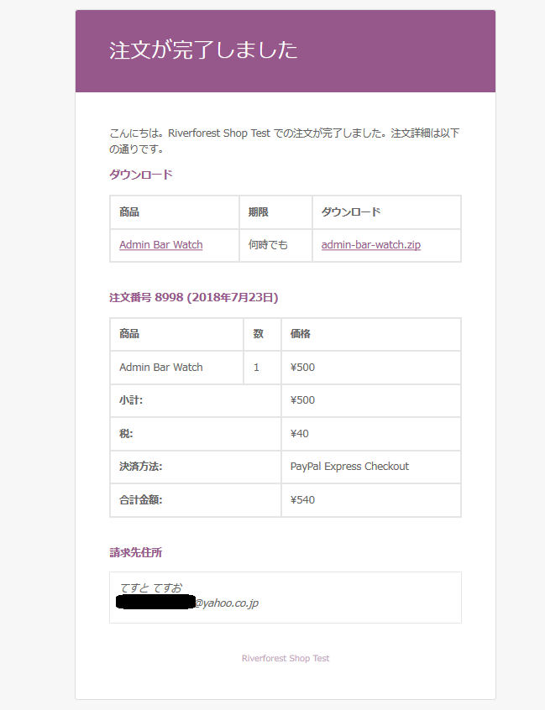Select the 期限 column header
The width and height of the screenshot is (545, 710).
click(x=258, y=212)
